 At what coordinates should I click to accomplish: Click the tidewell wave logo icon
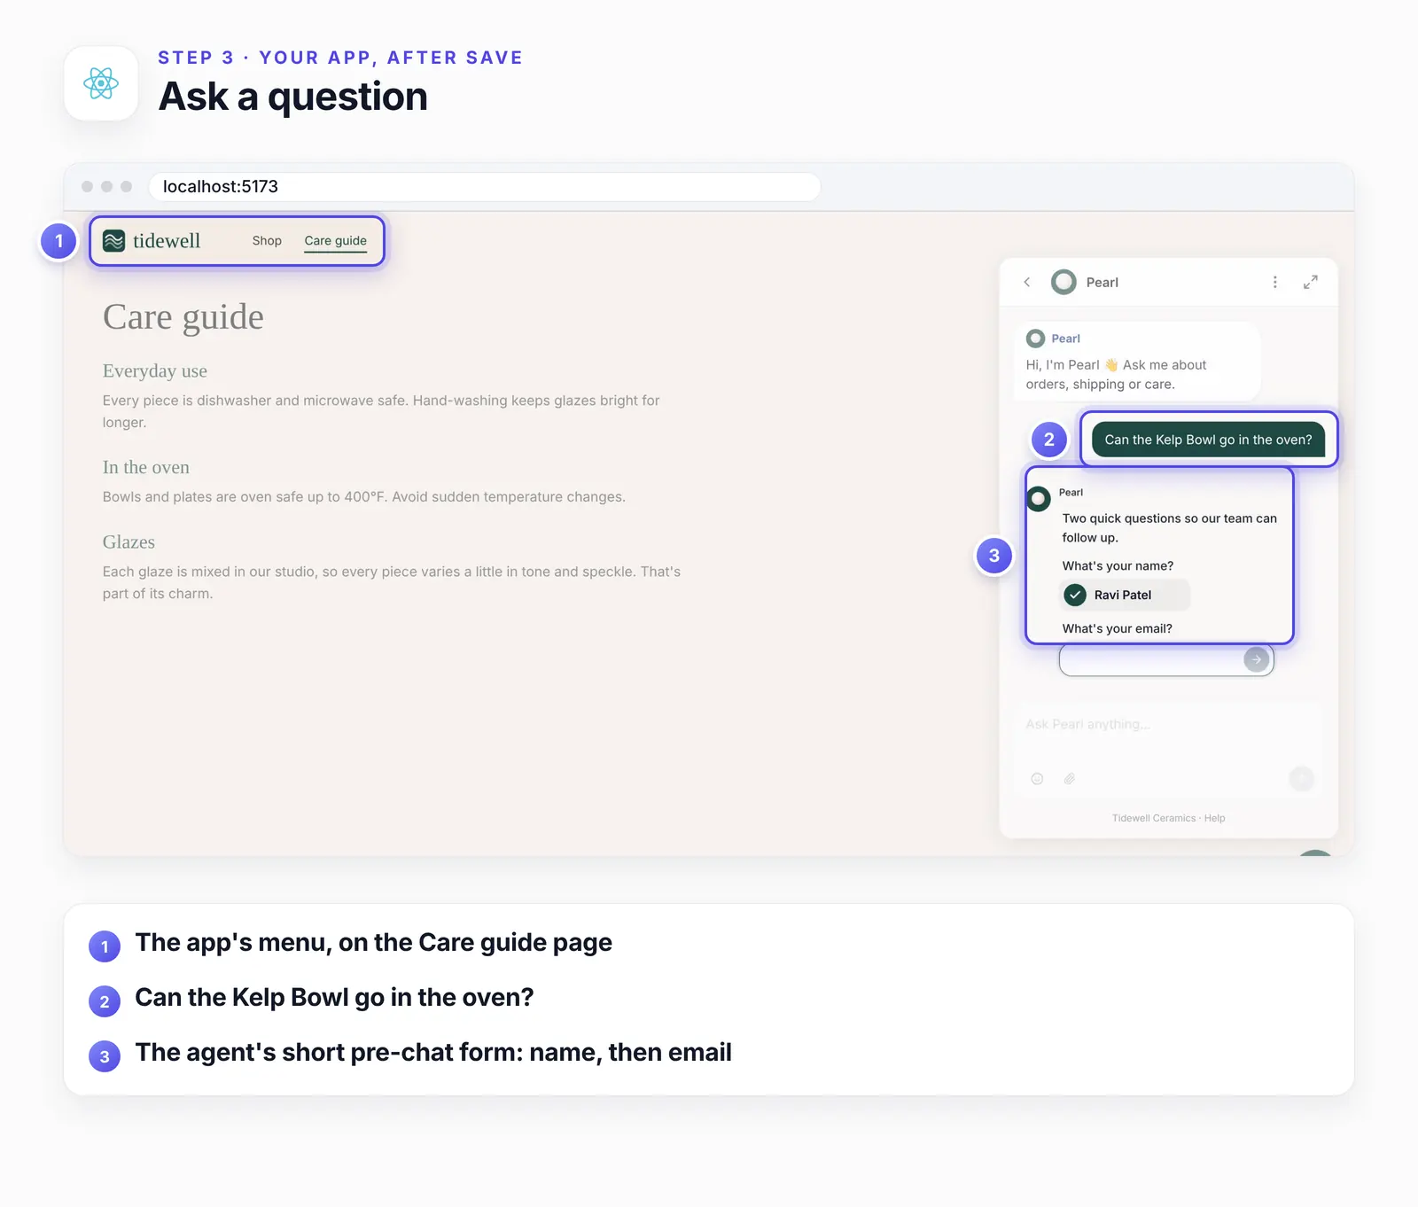tap(113, 241)
